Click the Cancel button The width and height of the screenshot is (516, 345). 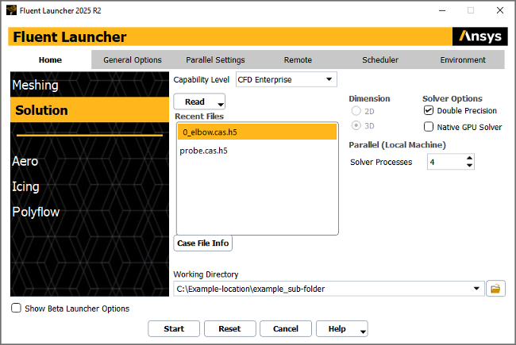coord(286,328)
